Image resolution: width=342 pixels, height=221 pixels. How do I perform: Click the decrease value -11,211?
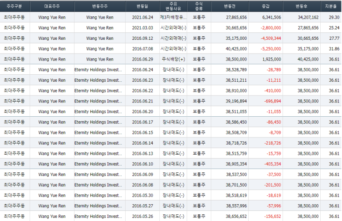coord(274,80)
